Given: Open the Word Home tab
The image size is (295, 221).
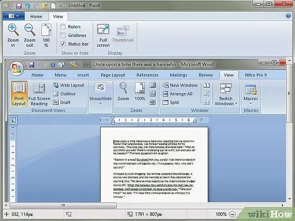Looking at the screenshot, I should (37, 75).
